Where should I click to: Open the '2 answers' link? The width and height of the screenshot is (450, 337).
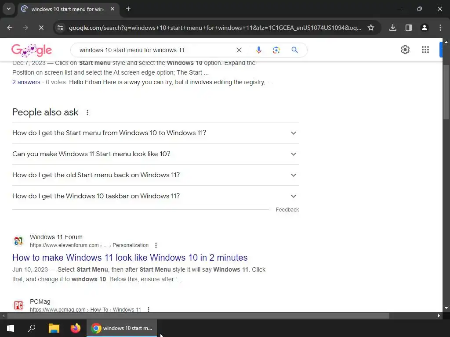click(x=26, y=82)
